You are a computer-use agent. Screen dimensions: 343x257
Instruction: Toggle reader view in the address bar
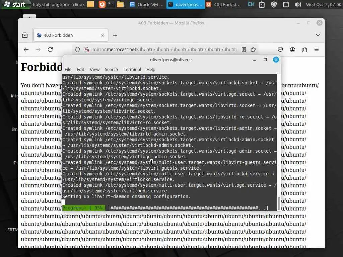tap(244, 50)
